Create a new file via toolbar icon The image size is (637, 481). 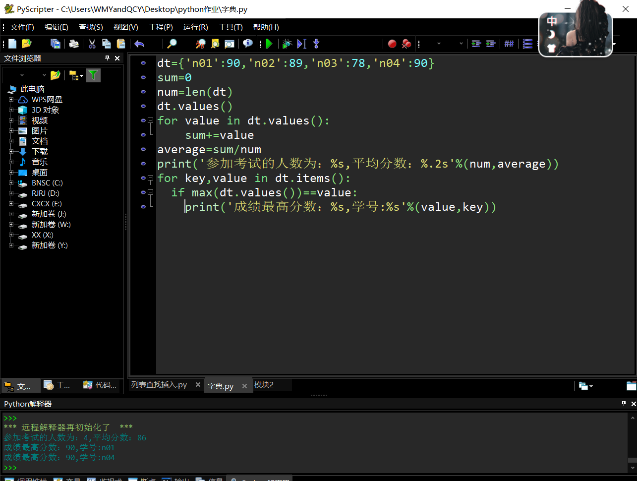coord(12,44)
